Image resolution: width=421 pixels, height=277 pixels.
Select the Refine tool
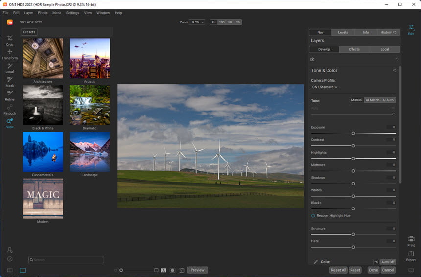point(10,95)
